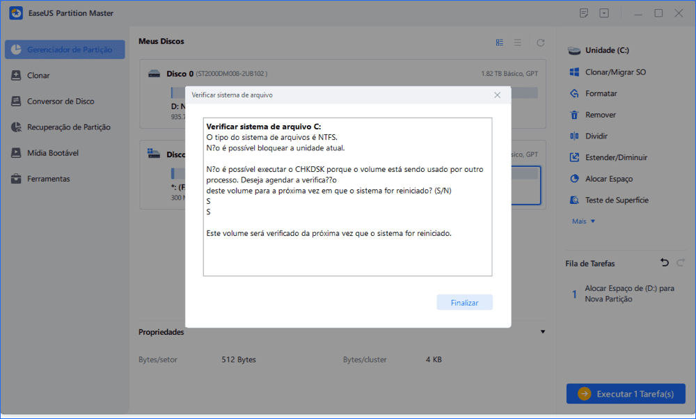Refresh the disk list
Image resolution: width=696 pixels, height=419 pixels.
tap(540, 42)
